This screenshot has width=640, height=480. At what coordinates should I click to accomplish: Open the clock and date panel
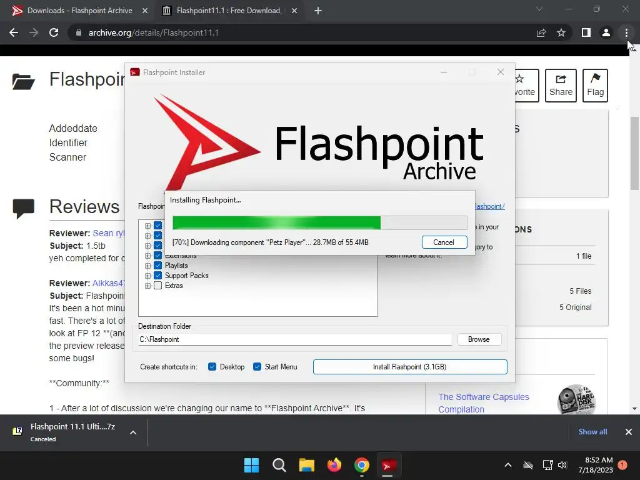coord(596,465)
